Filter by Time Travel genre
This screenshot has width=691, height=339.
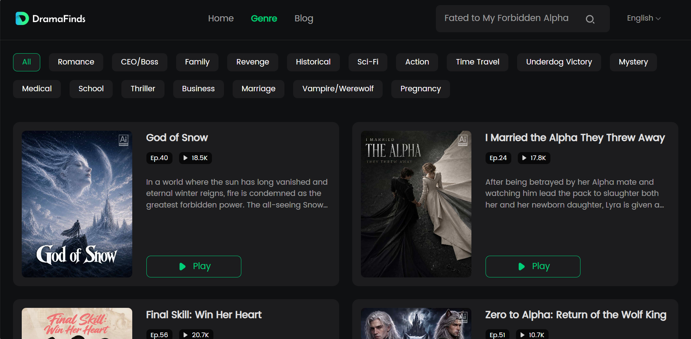coord(477,62)
